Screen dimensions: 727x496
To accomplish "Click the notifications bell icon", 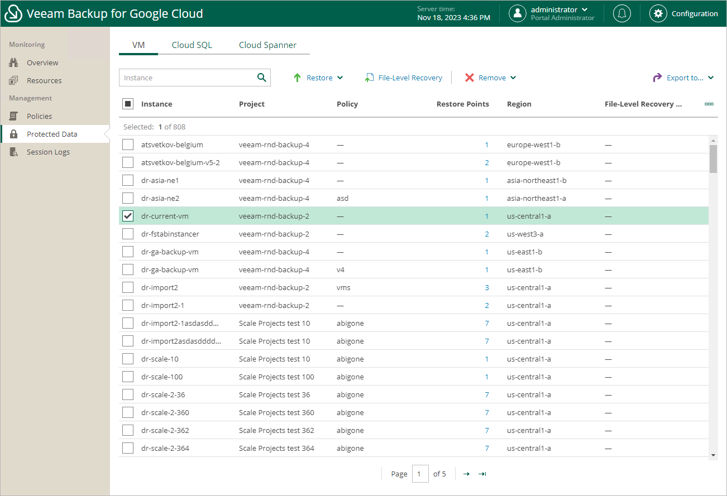I will (x=621, y=13).
